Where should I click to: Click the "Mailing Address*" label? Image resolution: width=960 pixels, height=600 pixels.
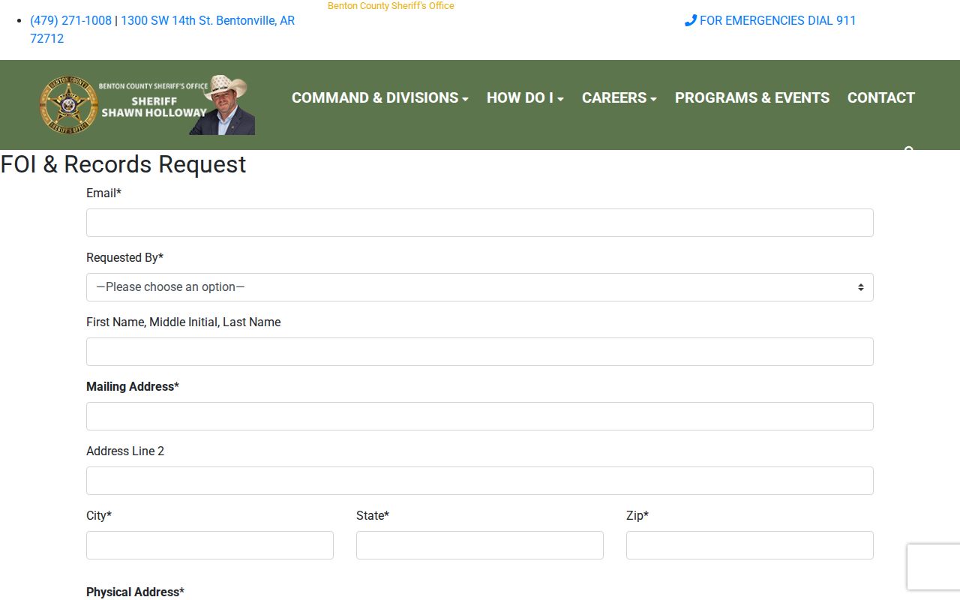[x=133, y=386]
